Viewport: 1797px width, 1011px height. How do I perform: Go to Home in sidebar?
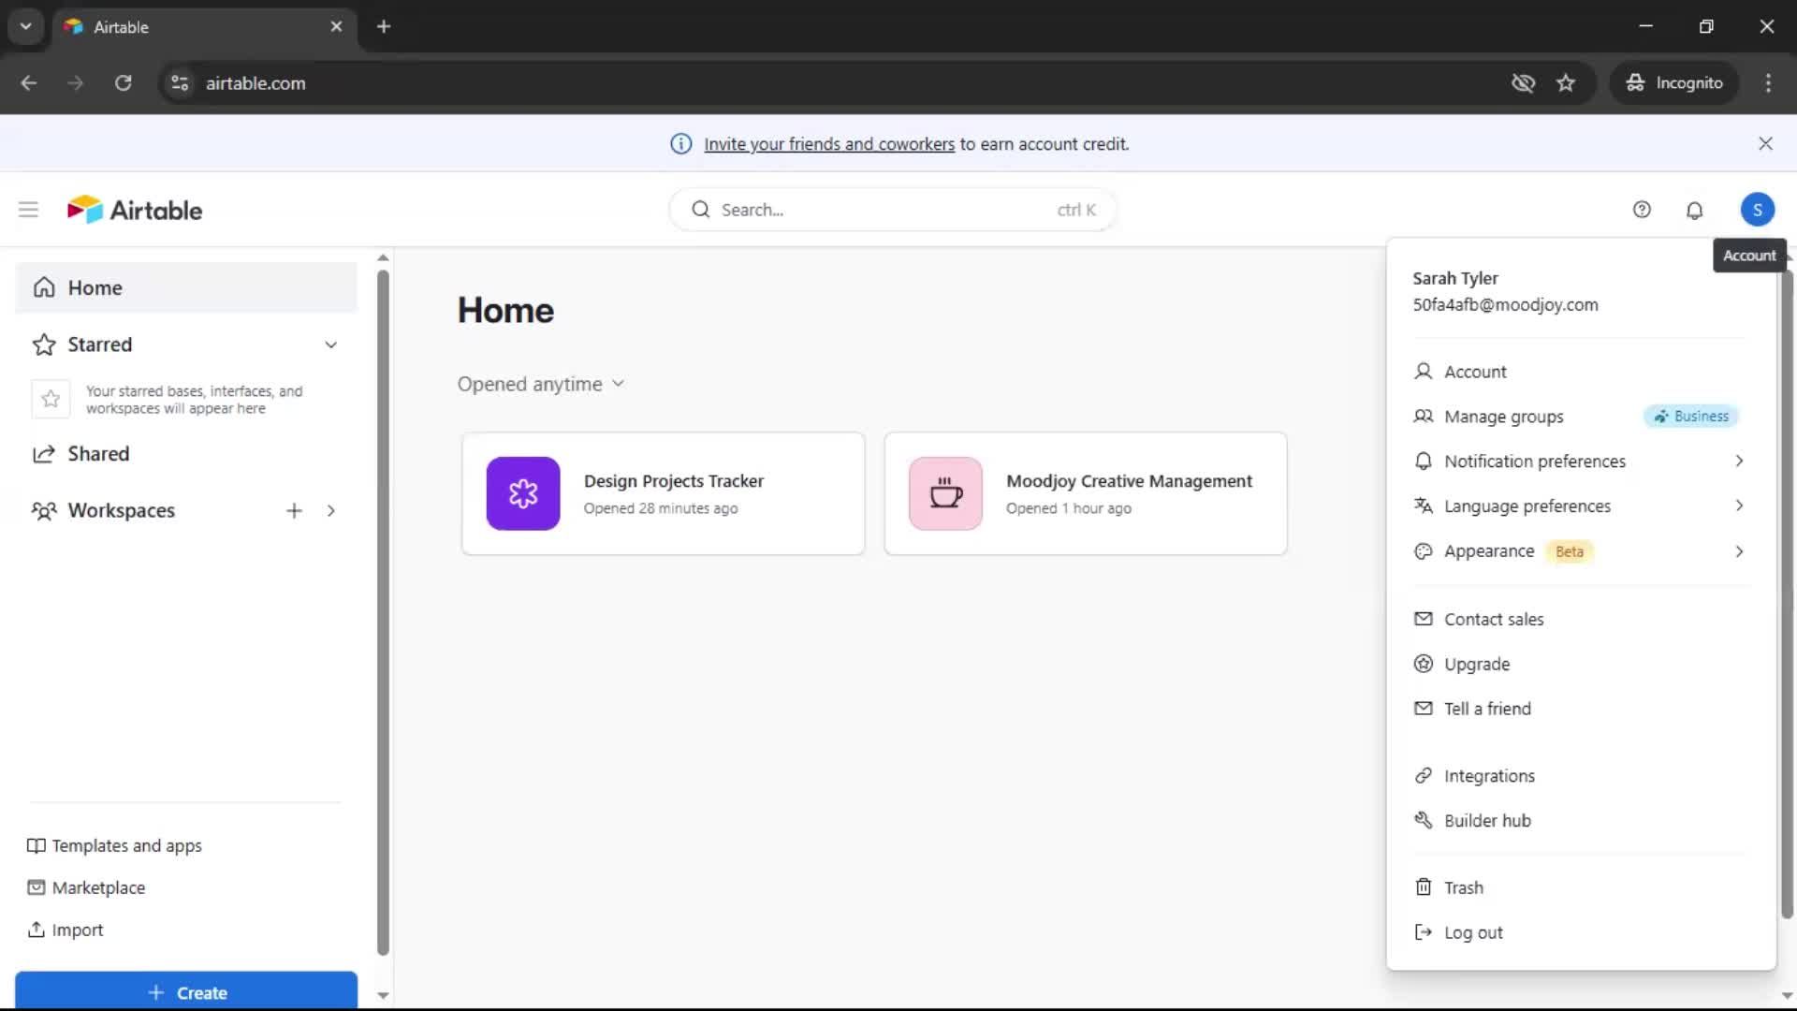186,287
